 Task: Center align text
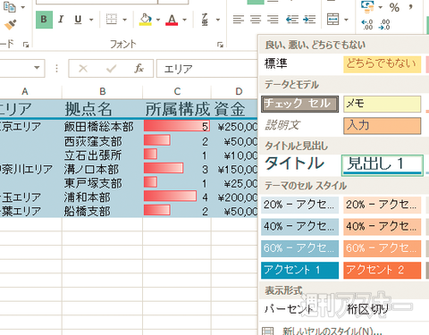point(256,20)
